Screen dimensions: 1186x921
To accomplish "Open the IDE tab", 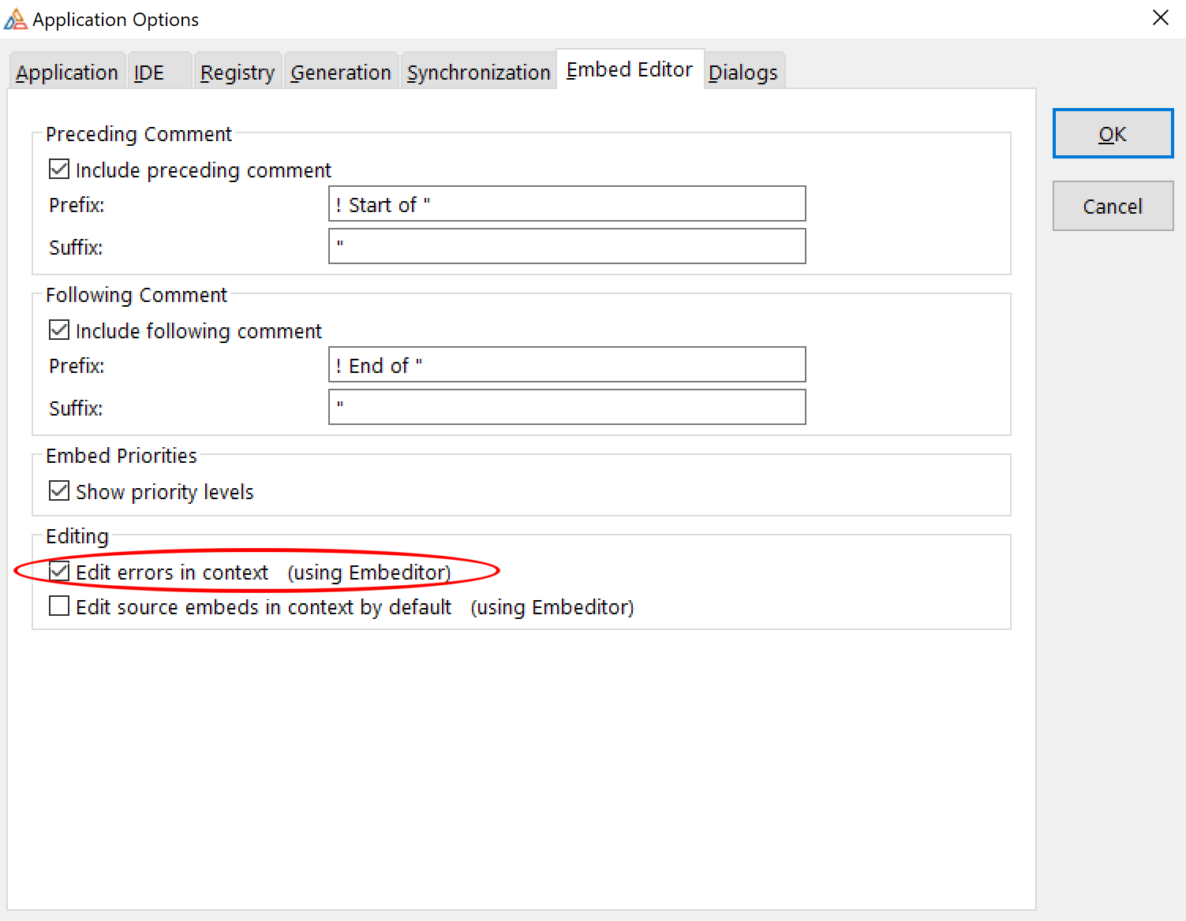I will [x=149, y=73].
